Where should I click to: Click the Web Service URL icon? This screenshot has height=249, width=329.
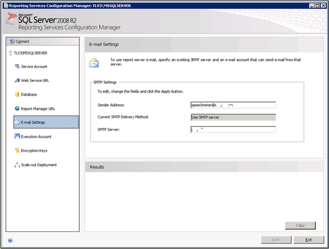pos(17,81)
